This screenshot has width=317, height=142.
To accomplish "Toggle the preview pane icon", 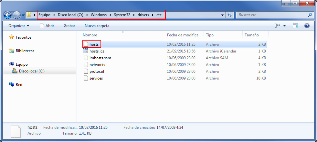I will coord(295,26).
